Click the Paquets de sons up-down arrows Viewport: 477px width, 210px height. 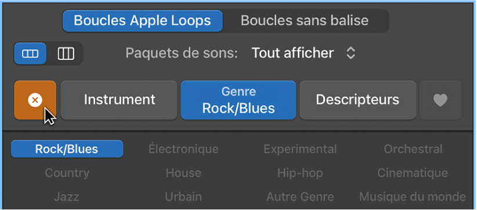pos(350,53)
